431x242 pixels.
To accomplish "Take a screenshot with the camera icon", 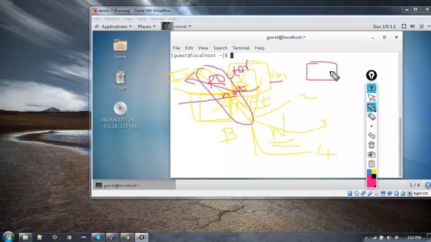I will (x=371, y=155).
